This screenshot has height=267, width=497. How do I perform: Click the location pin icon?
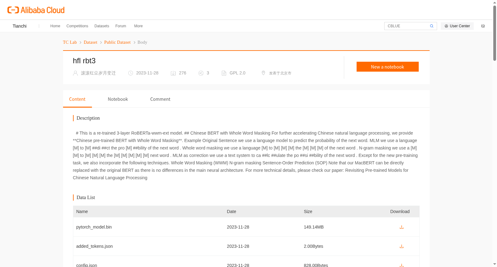(x=263, y=73)
